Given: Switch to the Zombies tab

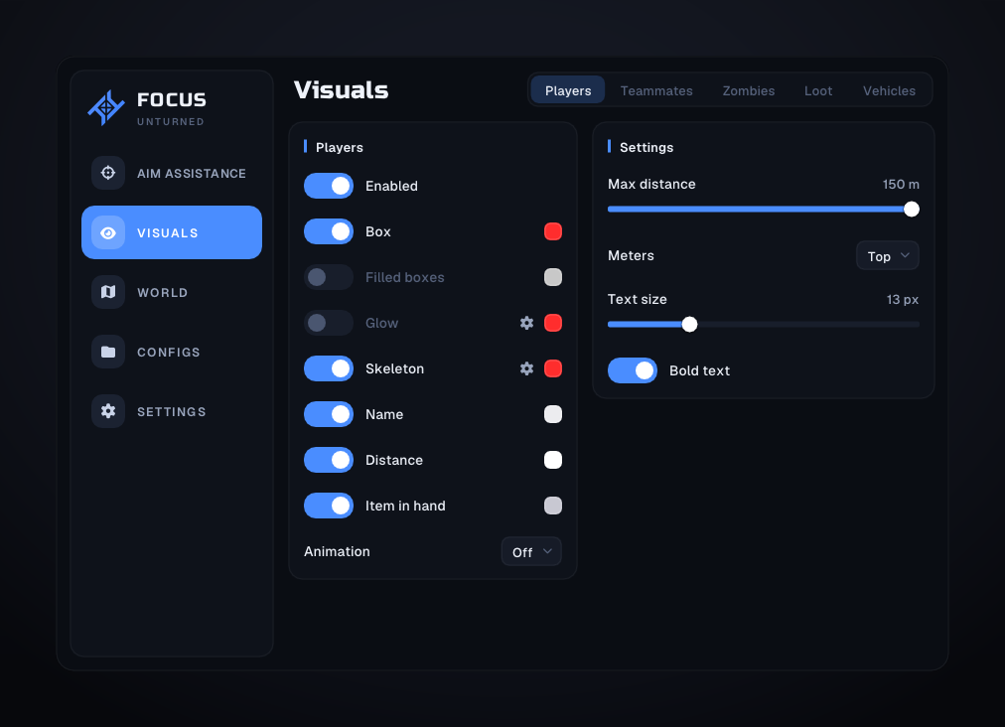Looking at the screenshot, I should 748,90.
